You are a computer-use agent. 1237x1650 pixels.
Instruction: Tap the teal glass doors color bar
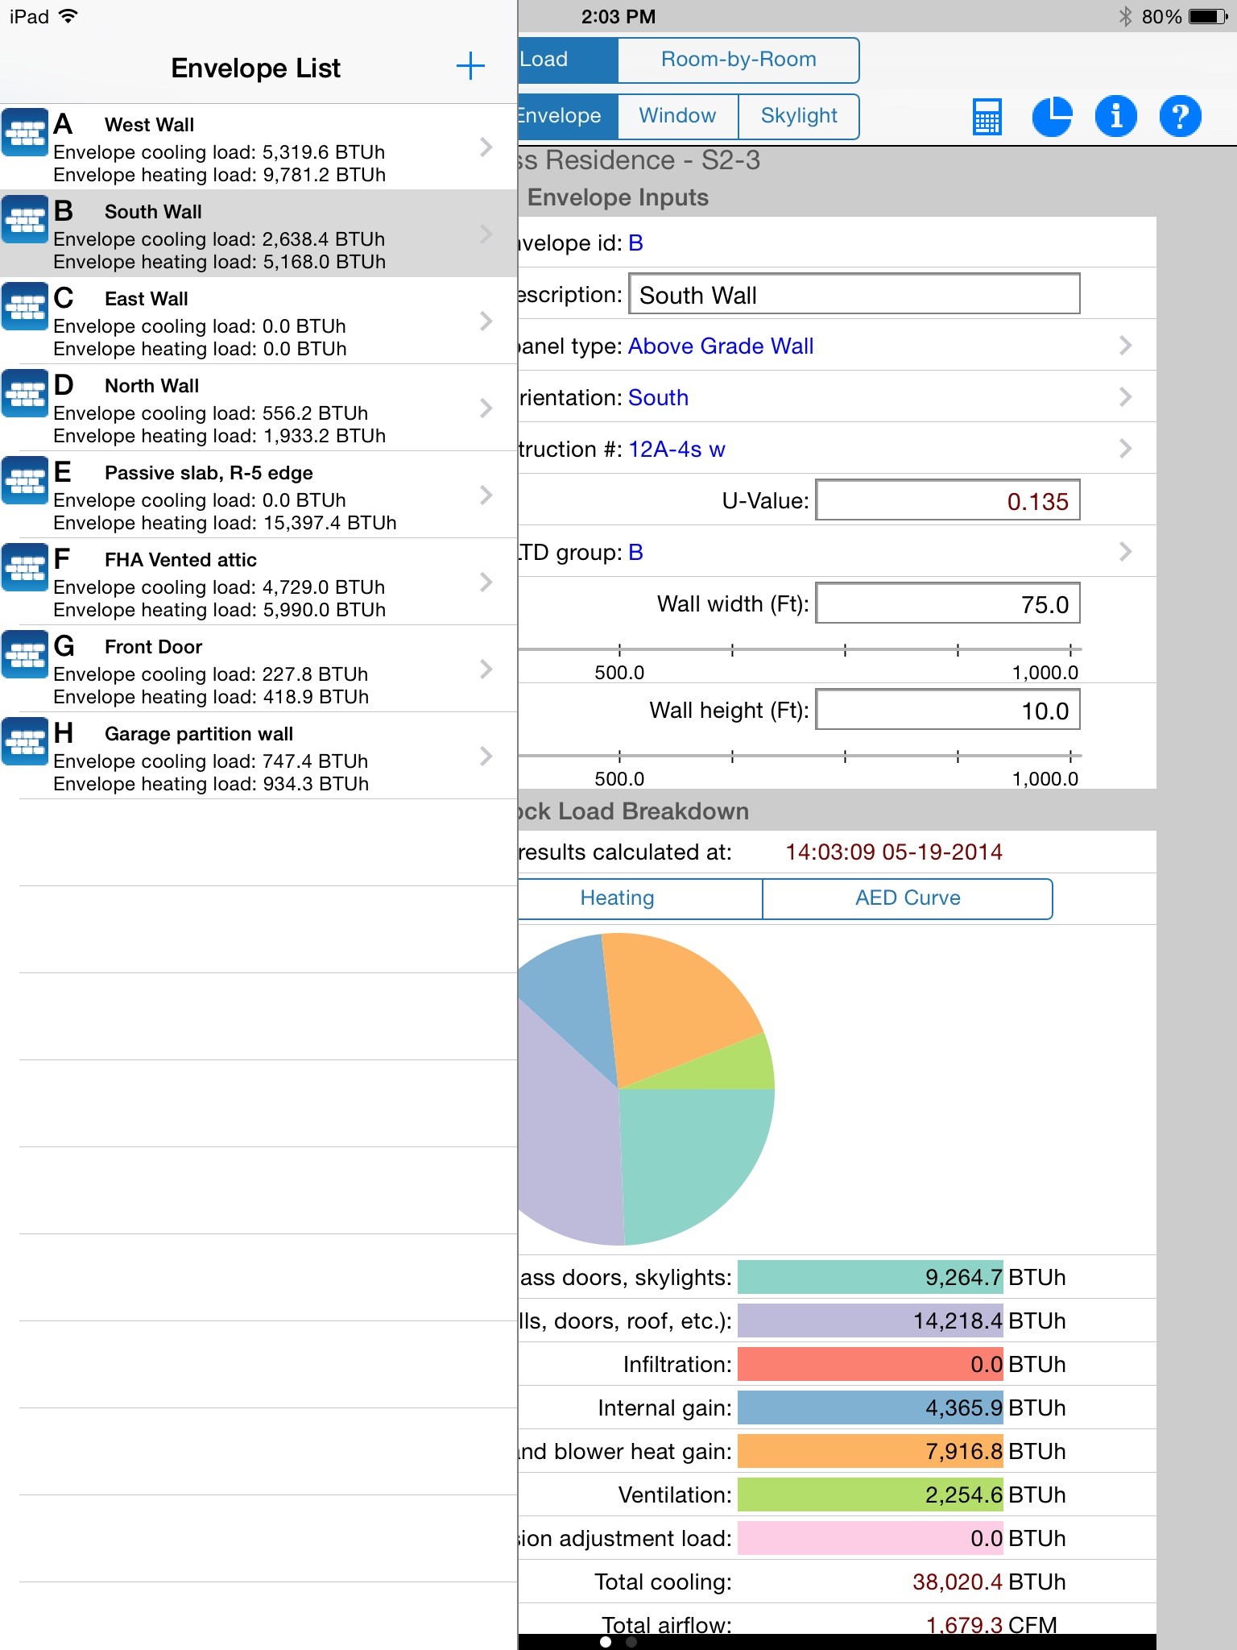[871, 1277]
